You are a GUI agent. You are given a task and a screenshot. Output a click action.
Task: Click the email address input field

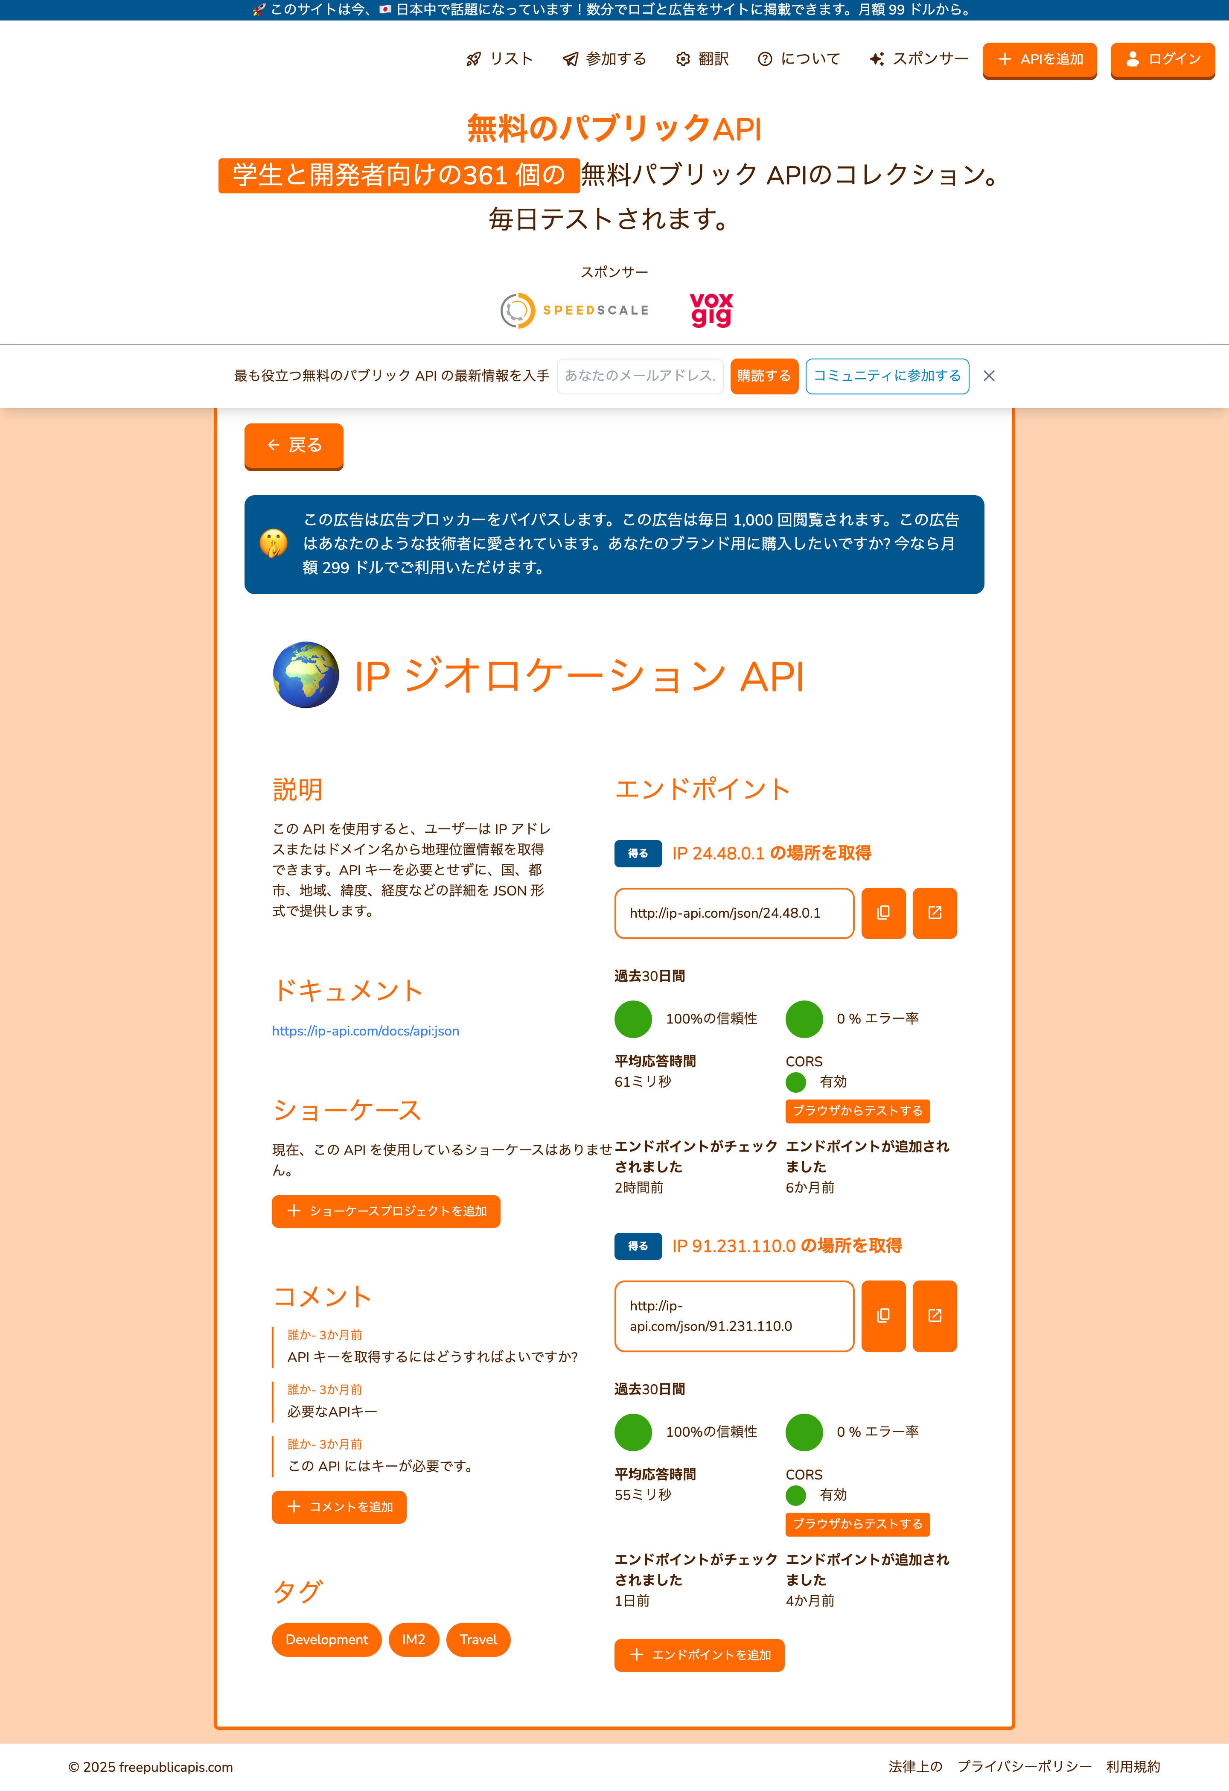click(640, 376)
